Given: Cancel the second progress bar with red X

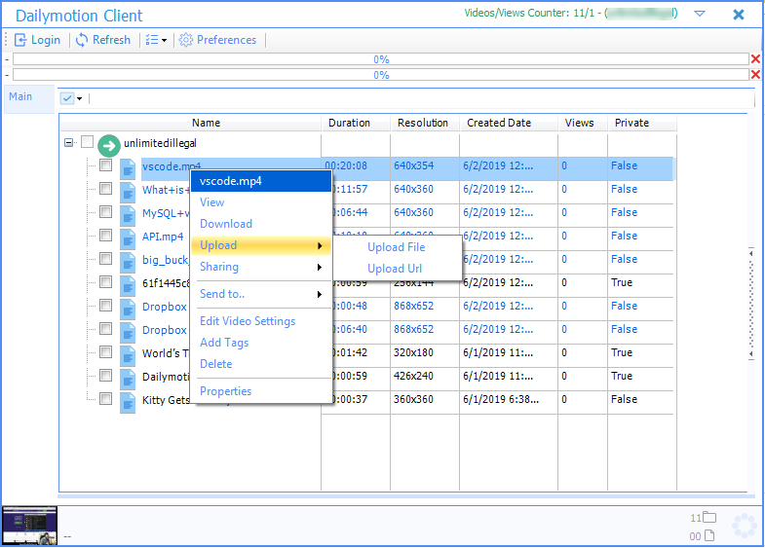Looking at the screenshot, I should (755, 75).
